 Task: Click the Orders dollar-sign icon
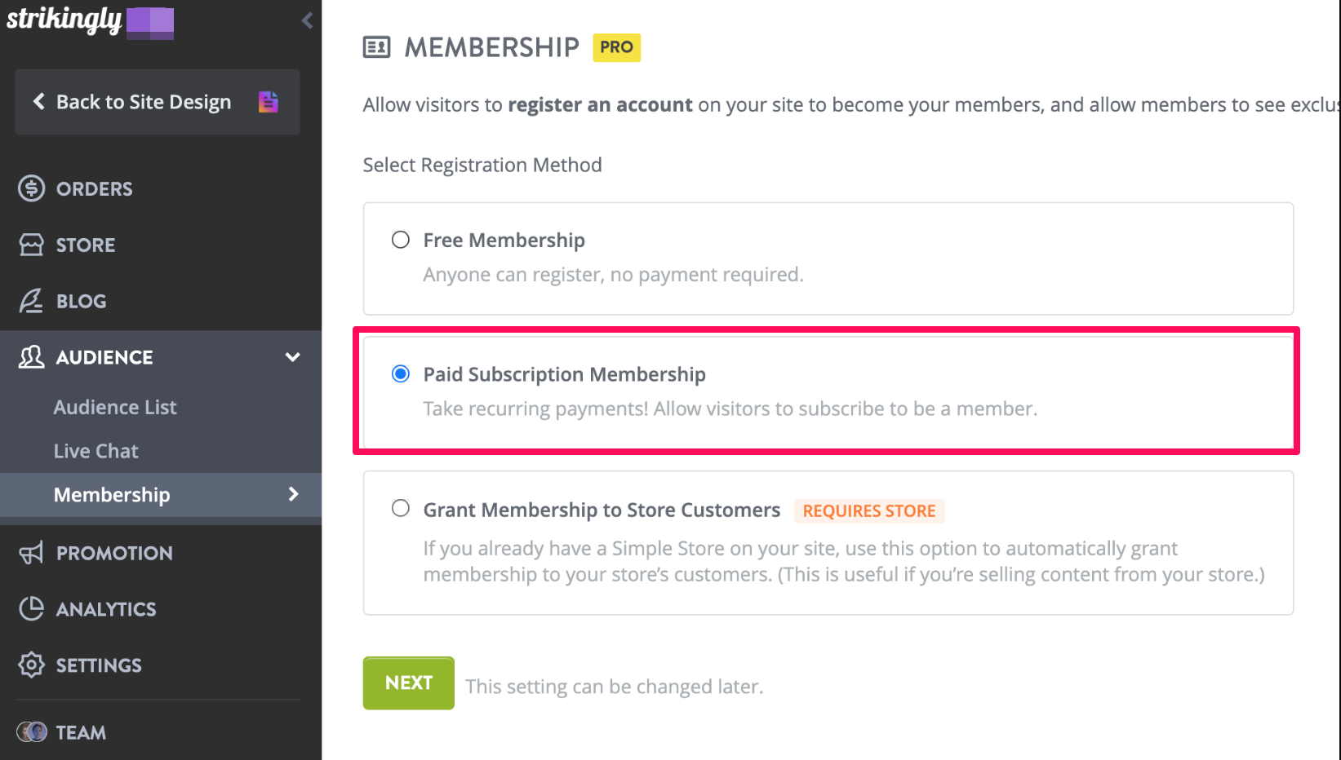tap(31, 188)
